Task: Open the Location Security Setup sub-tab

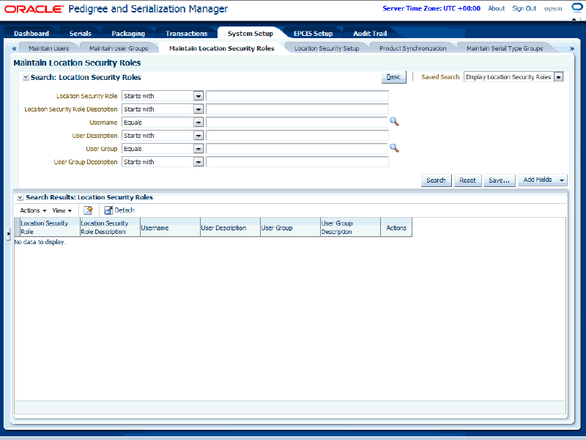Action: [x=327, y=48]
